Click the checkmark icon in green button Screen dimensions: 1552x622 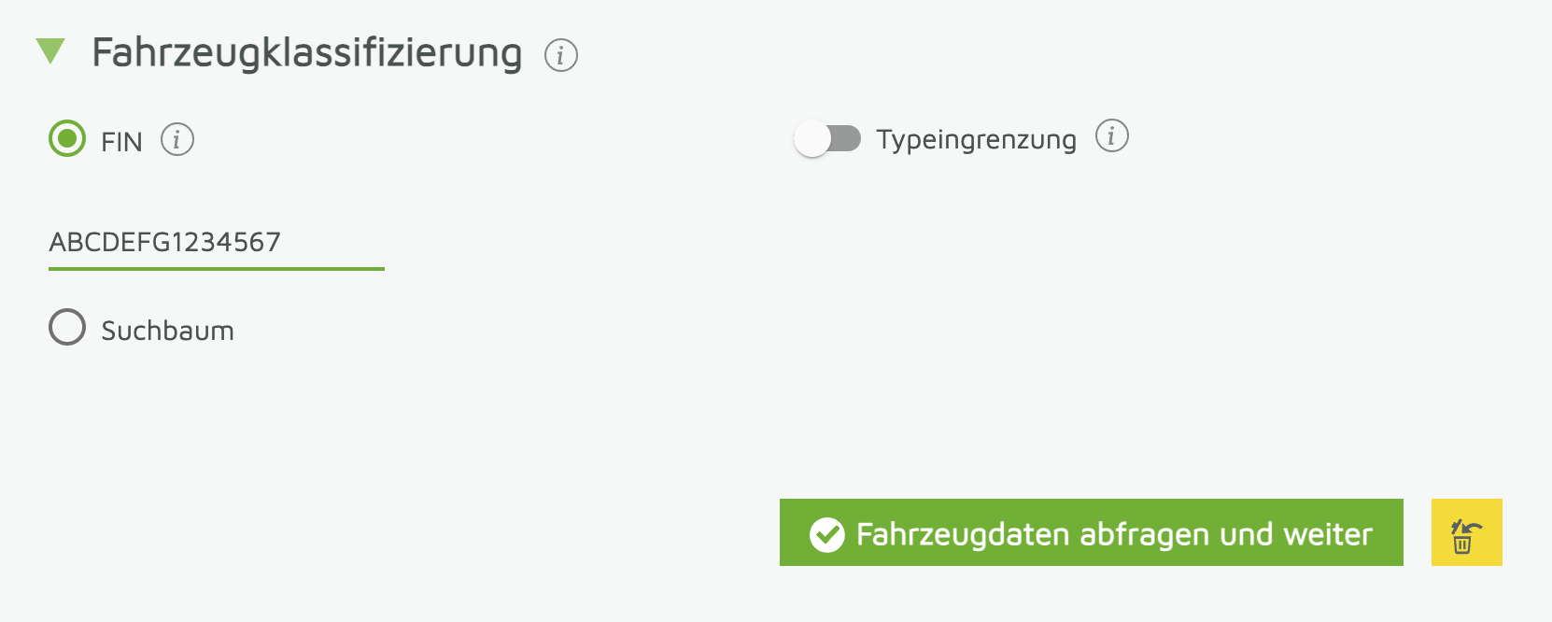[826, 535]
